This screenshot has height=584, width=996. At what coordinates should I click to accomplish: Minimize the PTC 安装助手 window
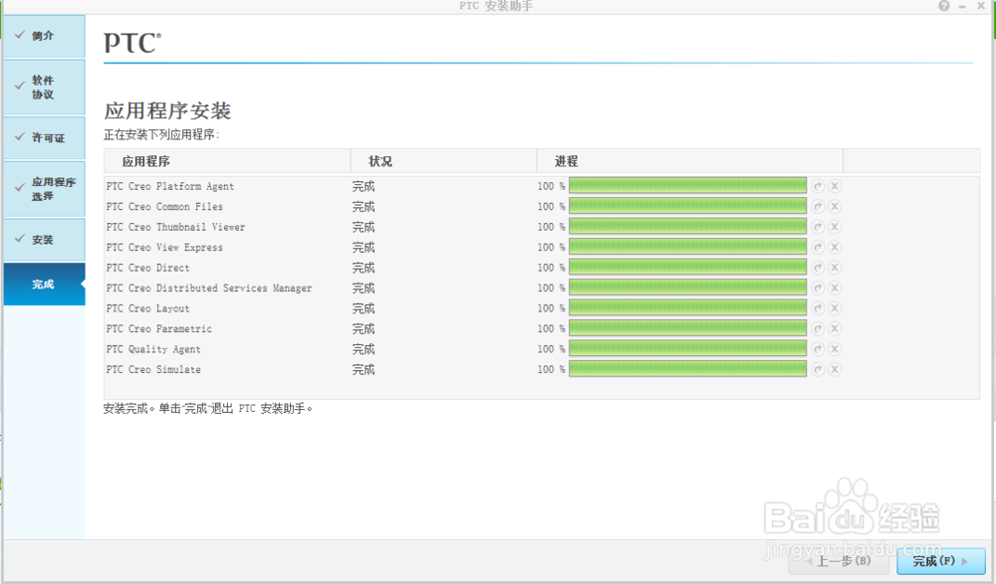[x=962, y=6]
